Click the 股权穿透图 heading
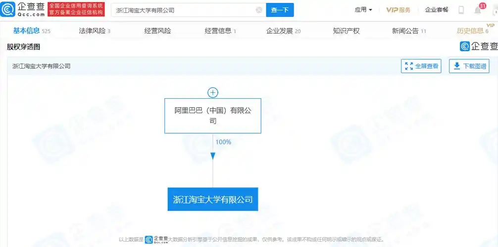Viewport: 498px width, 247px height. click(x=23, y=47)
